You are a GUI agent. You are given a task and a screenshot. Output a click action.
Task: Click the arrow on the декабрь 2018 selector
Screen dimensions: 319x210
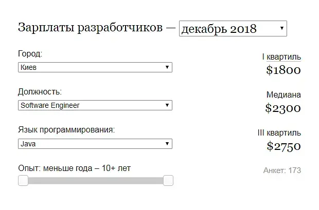(x=281, y=29)
